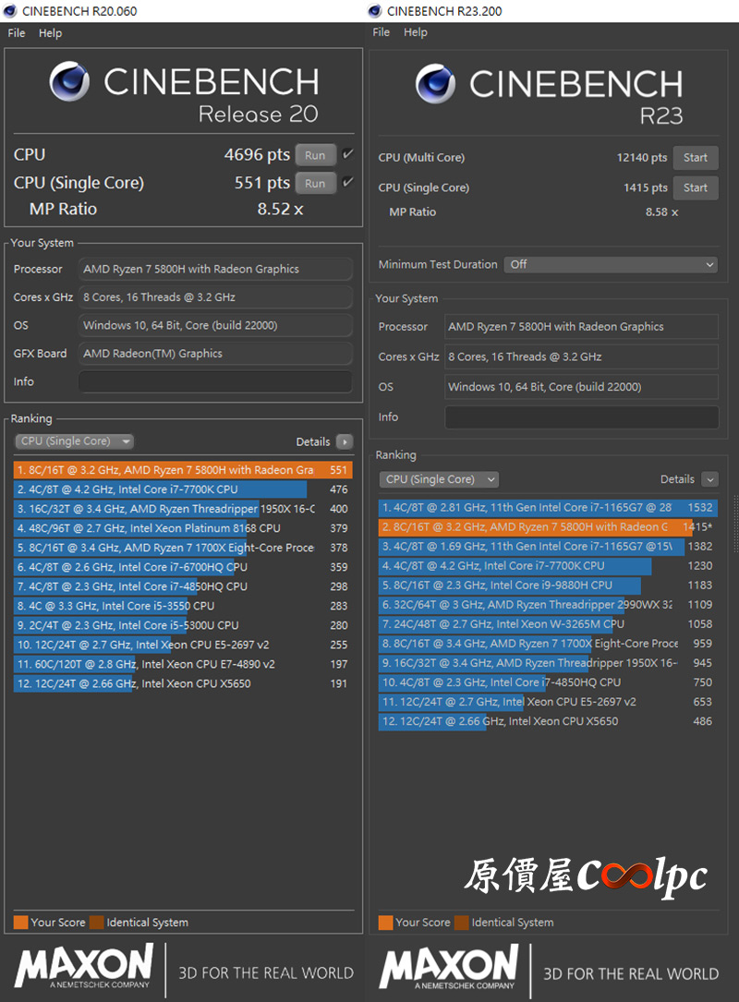This screenshot has width=739, height=1002.
Task: Click Cinebench R20 title bar app icon
Action: 10,11
